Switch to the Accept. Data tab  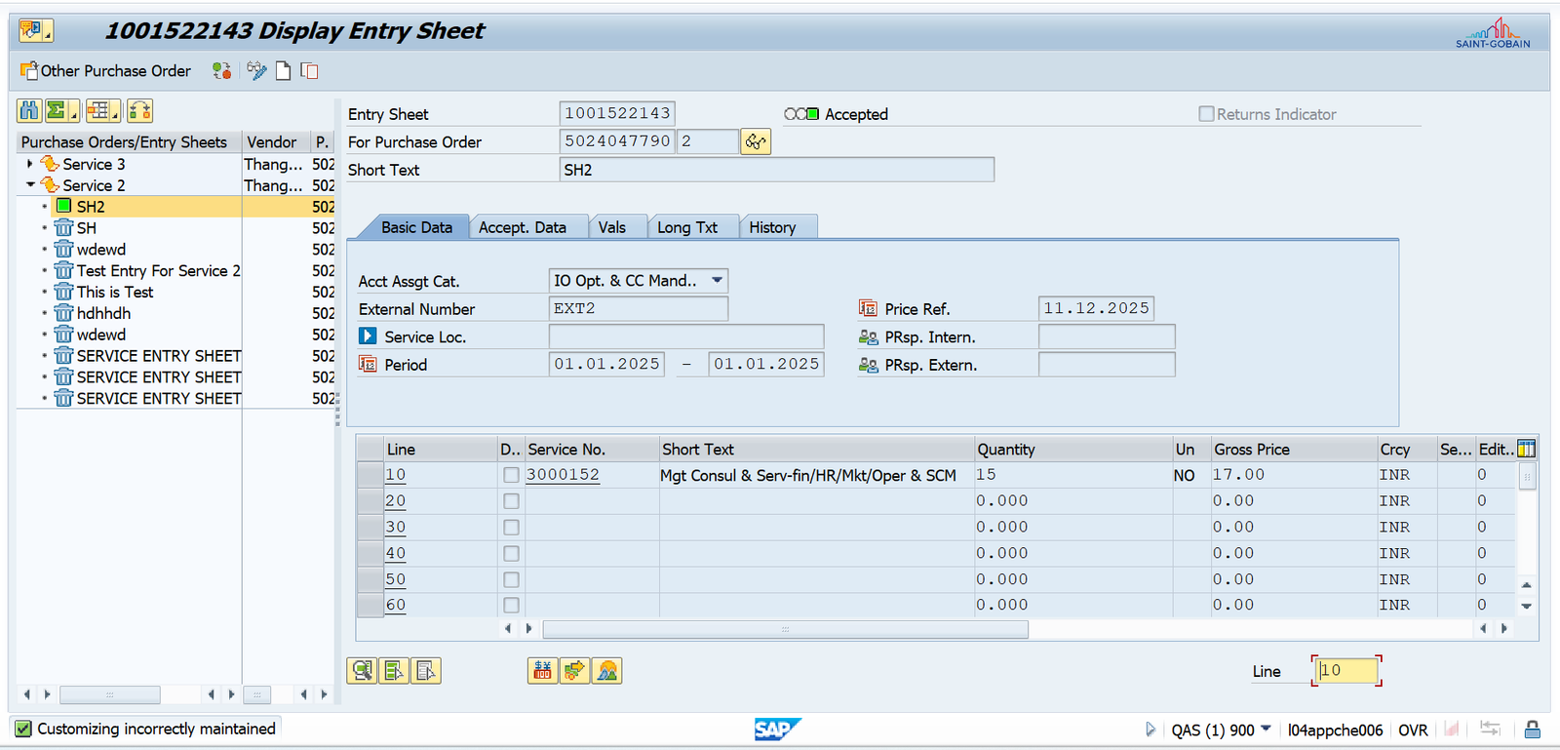tap(523, 227)
